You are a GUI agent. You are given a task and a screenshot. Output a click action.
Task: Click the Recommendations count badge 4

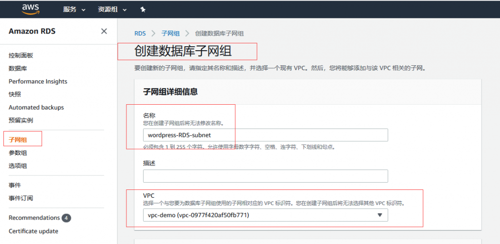pyautogui.click(x=66, y=218)
